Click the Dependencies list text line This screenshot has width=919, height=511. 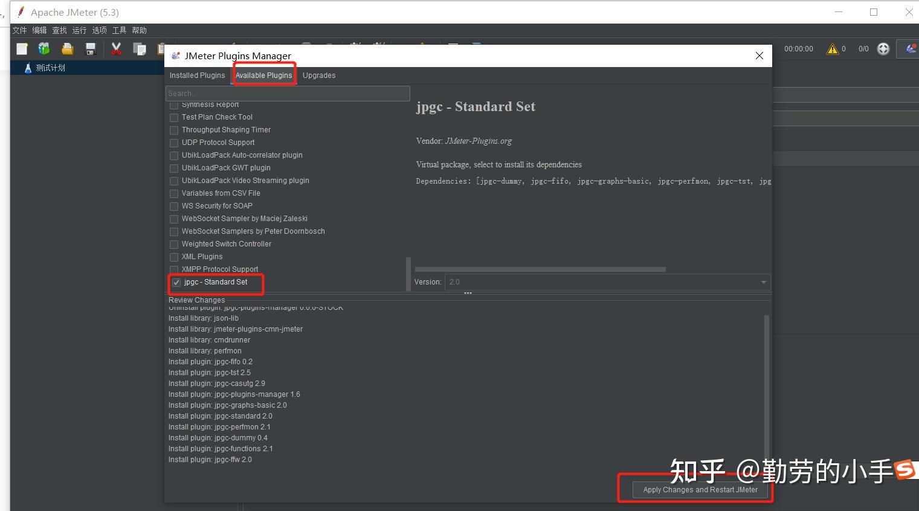pos(593,181)
